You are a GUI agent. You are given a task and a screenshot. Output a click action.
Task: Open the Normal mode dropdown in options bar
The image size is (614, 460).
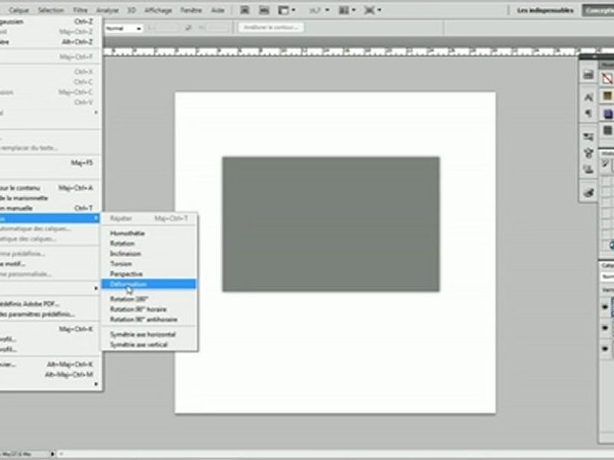coord(123,29)
